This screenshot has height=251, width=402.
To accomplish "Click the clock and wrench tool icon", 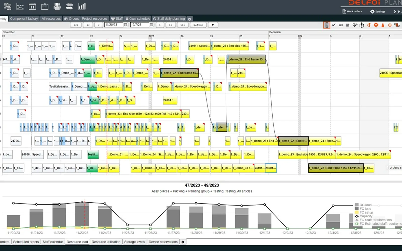I will pyautogui.click(x=355, y=25).
